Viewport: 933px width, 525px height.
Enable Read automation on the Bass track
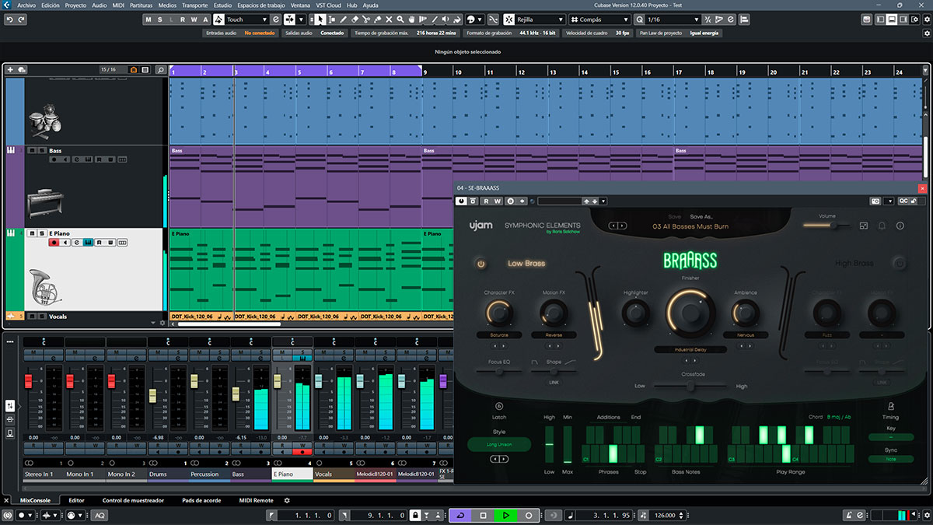[x=100, y=160]
